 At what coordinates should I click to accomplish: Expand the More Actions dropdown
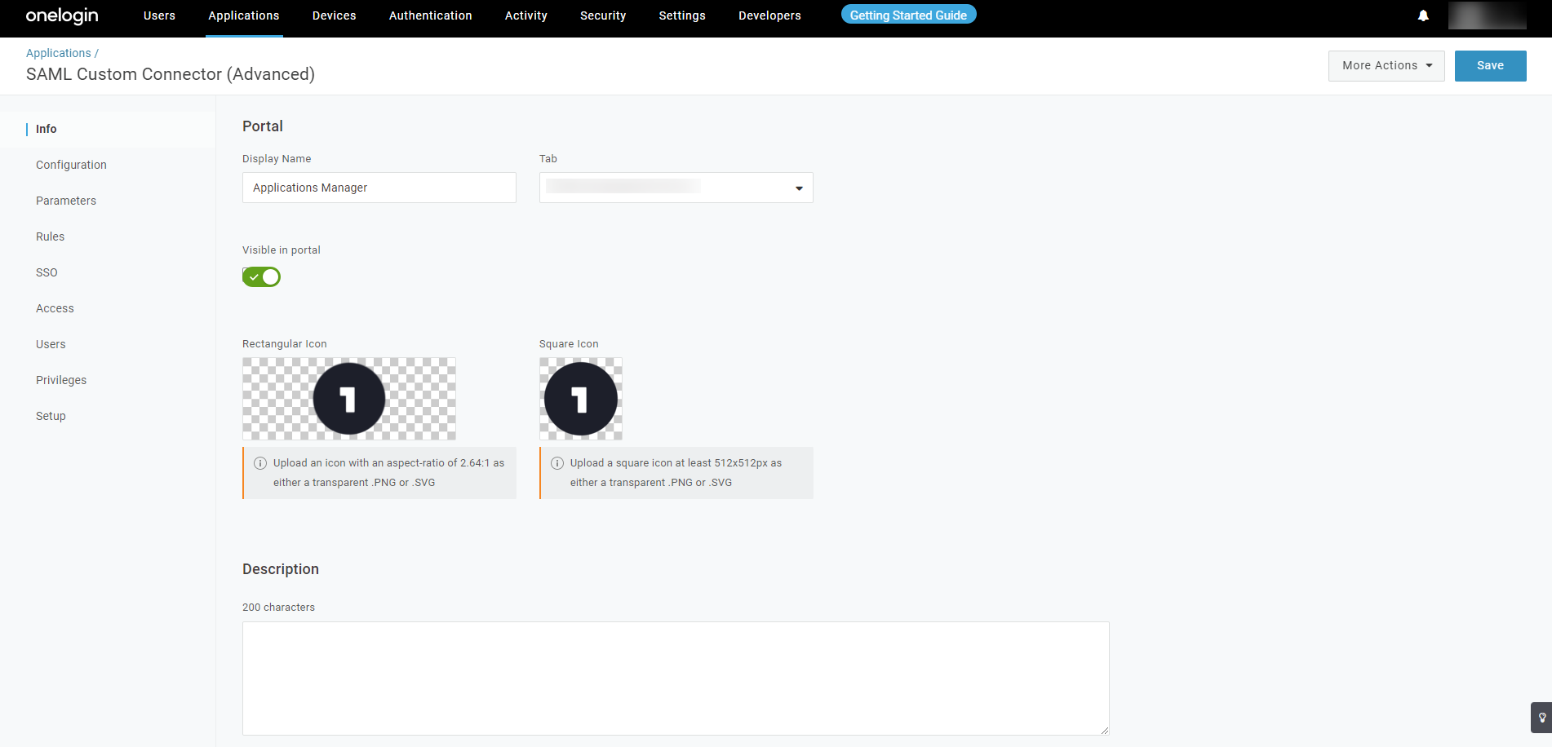[1386, 66]
